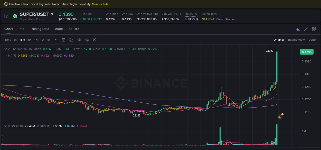Open the Seed Tag More details link
The width and height of the screenshot is (321, 150).
100,4
